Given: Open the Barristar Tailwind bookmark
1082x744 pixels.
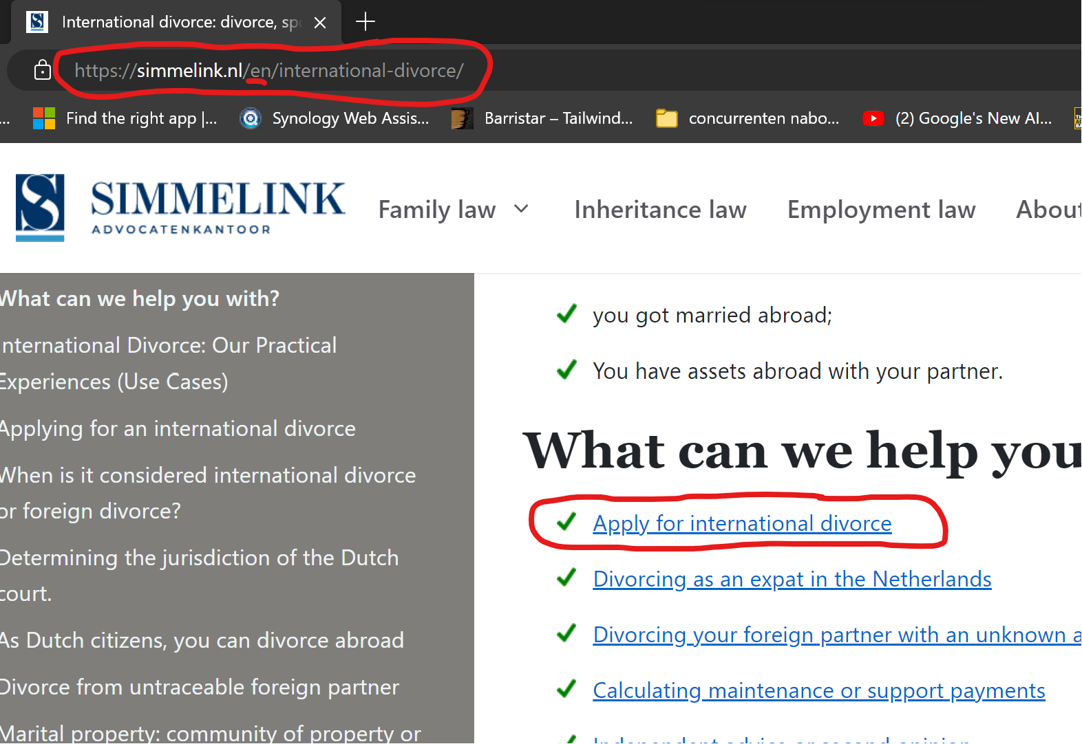Looking at the screenshot, I should (542, 118).
